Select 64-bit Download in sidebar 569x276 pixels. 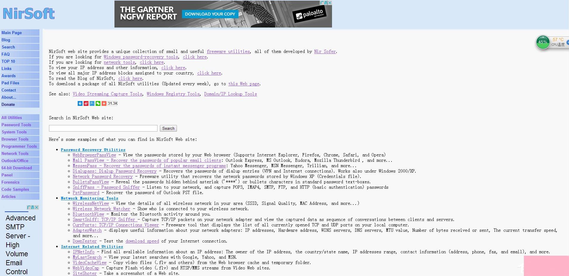coord(20,168)
